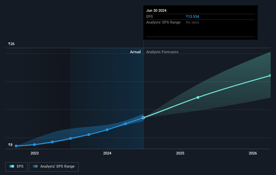Click the EPS data point above 2024

pyautogui.click(x=107, y=130)
